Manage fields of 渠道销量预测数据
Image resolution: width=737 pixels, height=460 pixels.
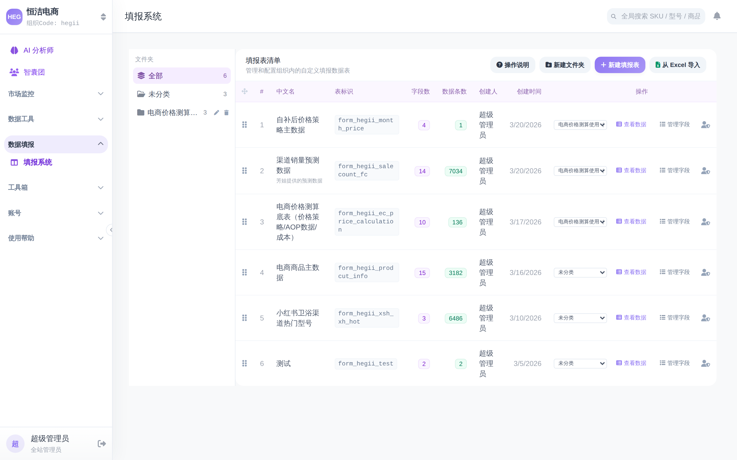click(675, 170)
